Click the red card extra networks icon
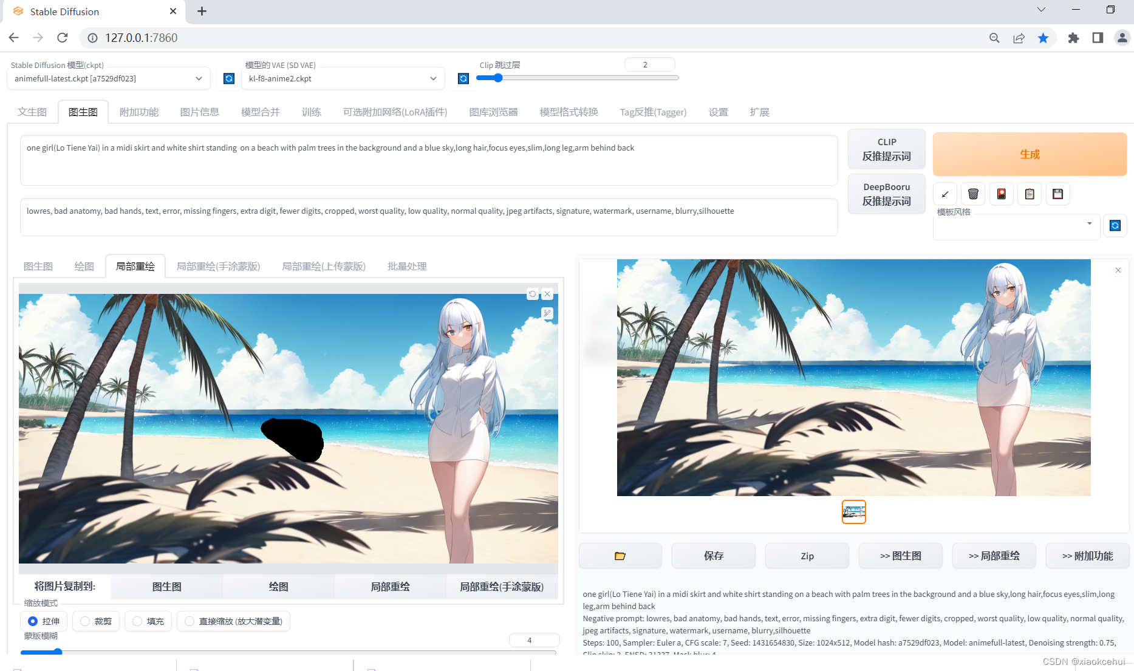Image resolution: width=1134 pixels, height=671 pixels. click(x=1002, y=194)
